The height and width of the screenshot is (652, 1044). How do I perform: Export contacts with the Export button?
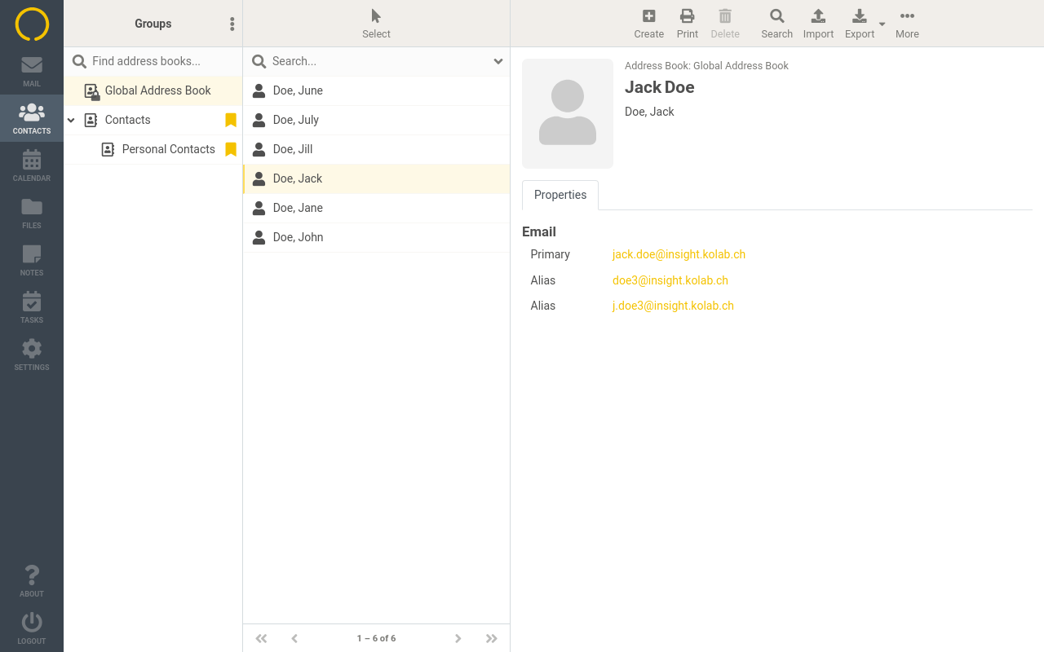[x=859, y=24]
